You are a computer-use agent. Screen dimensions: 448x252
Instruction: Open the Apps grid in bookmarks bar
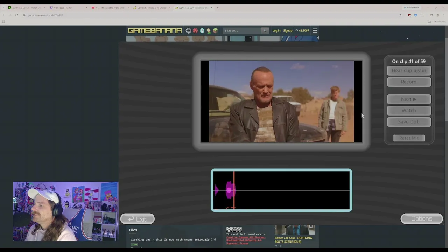tap(3, 22)
